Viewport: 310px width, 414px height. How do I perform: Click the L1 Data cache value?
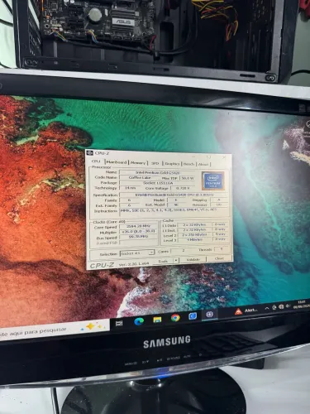pyautogui.click(x=194, y=224)
